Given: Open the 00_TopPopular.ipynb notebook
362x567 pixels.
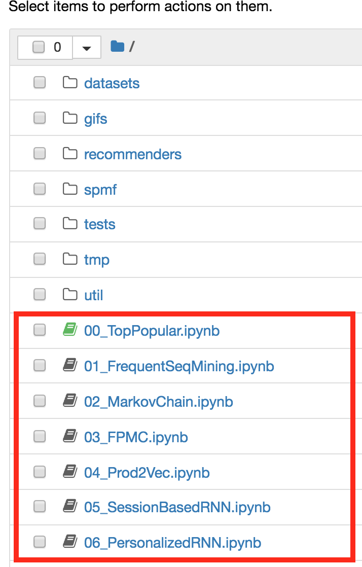Looking at the screenshot, I should pos(152,331).
